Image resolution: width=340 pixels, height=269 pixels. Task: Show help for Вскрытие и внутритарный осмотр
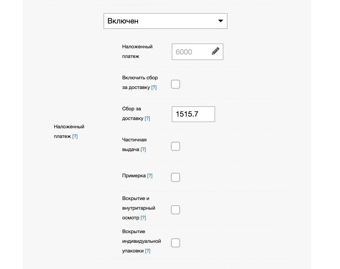click(143, 218)
